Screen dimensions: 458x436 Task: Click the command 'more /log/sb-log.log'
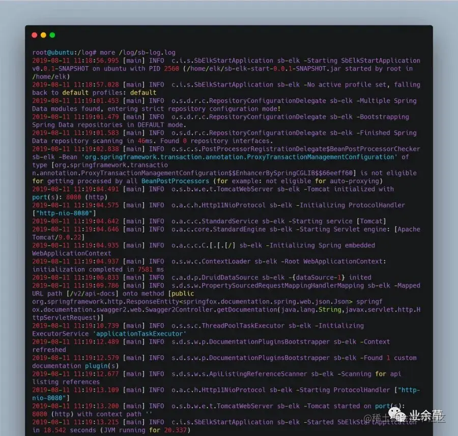[x=137, y=52]
